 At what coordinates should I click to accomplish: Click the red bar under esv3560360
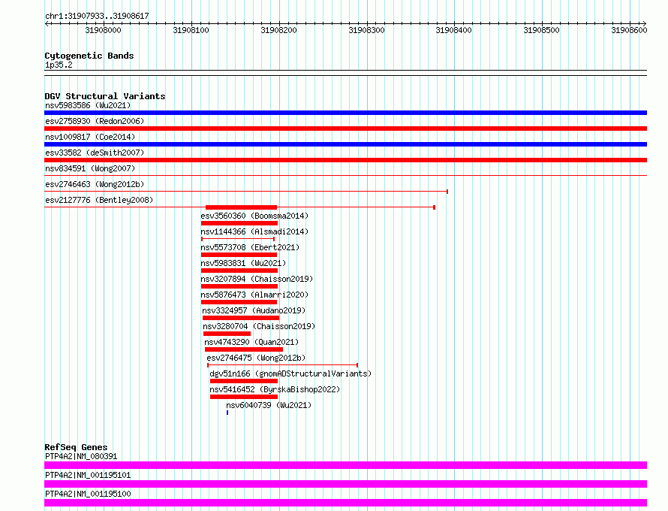pos(239,223)
